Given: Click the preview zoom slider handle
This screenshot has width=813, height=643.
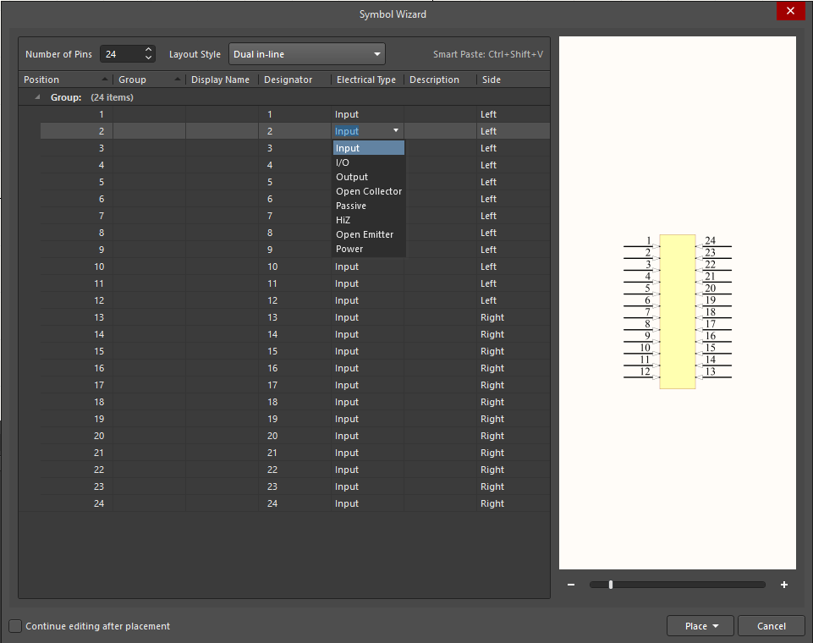Looking at the screenshot, I should tap(611, 585).
